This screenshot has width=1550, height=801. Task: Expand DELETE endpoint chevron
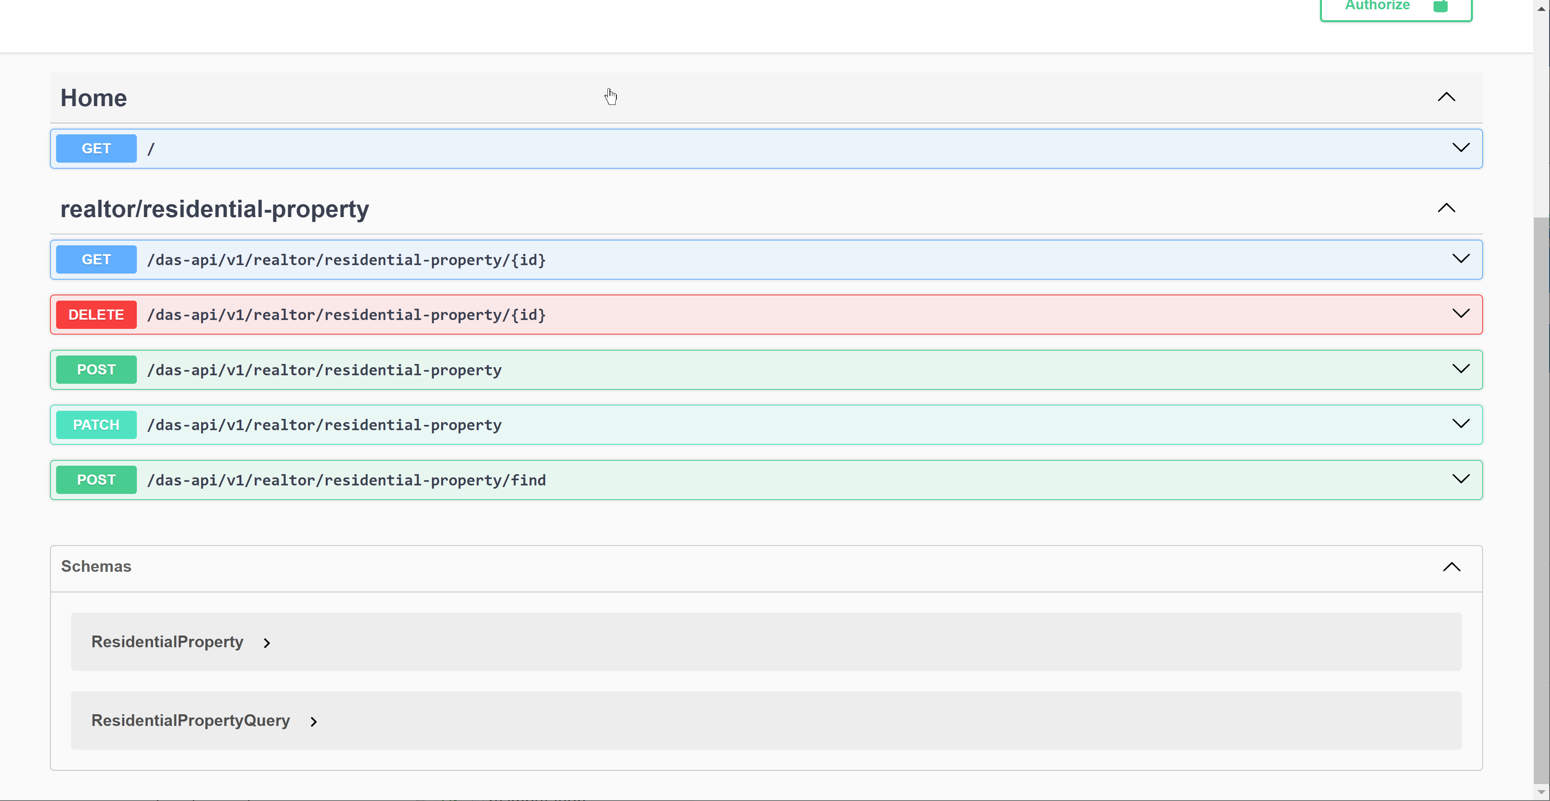(1461, 314)
